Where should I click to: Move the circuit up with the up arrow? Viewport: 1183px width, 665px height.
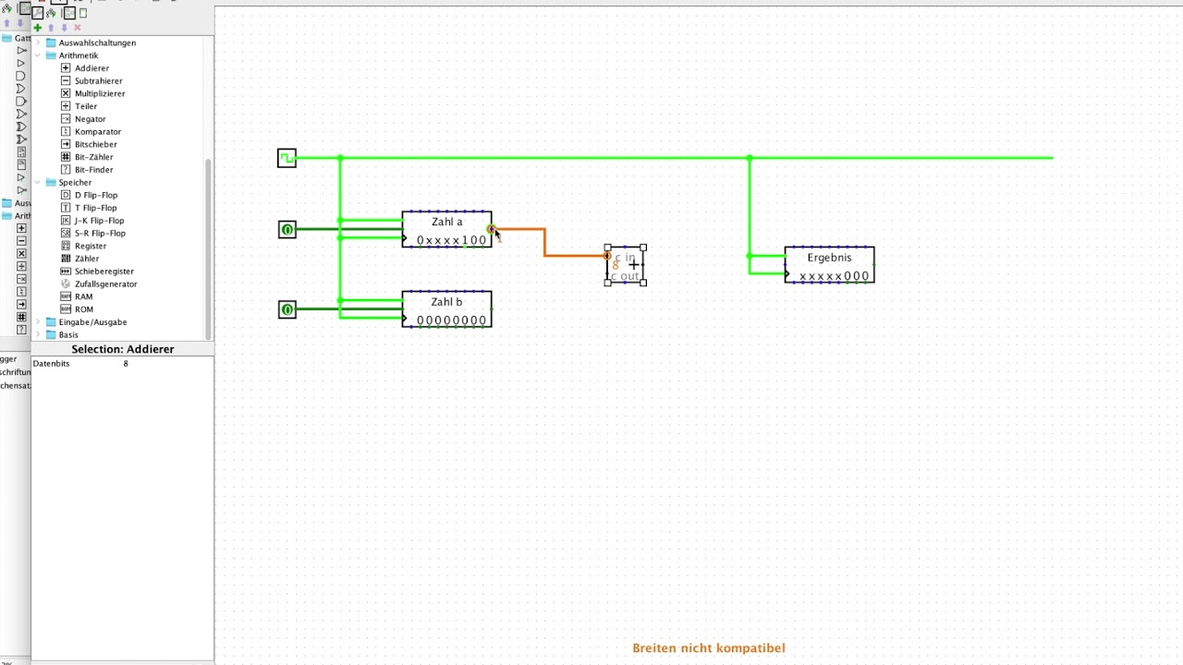click(x=51, y=28)
